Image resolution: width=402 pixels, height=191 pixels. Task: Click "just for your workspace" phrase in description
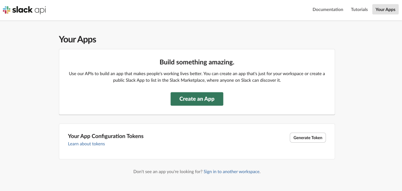(x=272, y=74)
